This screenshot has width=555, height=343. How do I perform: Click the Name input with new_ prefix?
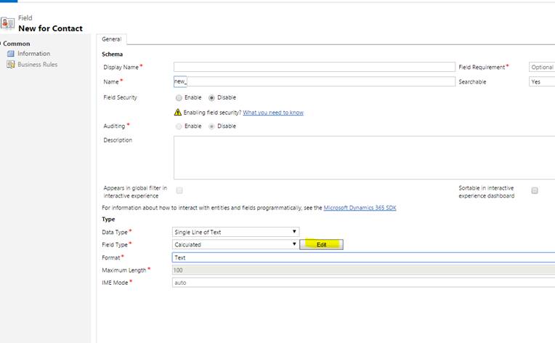coord(315,81)
